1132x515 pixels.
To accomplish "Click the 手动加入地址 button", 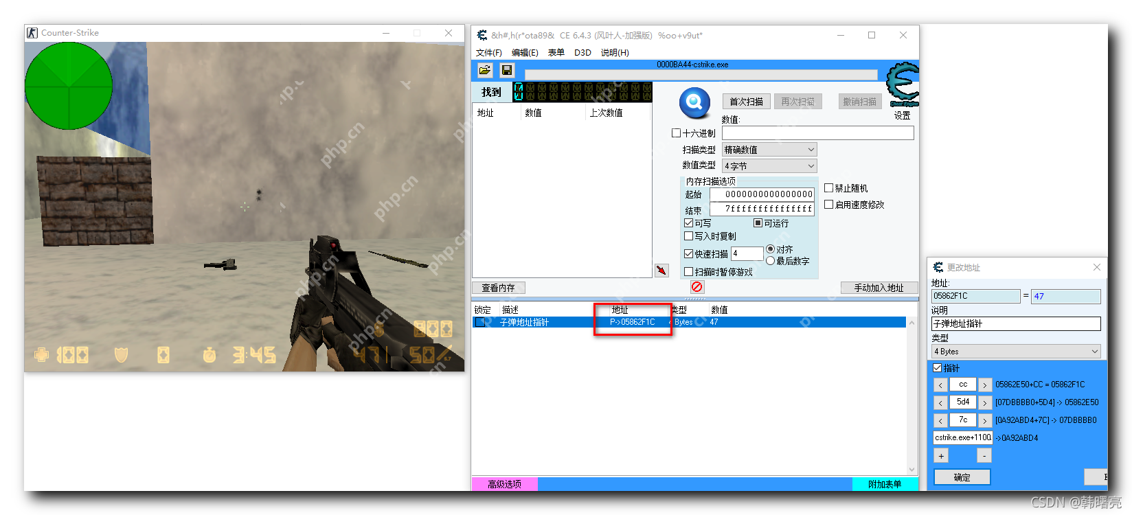I will [x=879, y=288].
